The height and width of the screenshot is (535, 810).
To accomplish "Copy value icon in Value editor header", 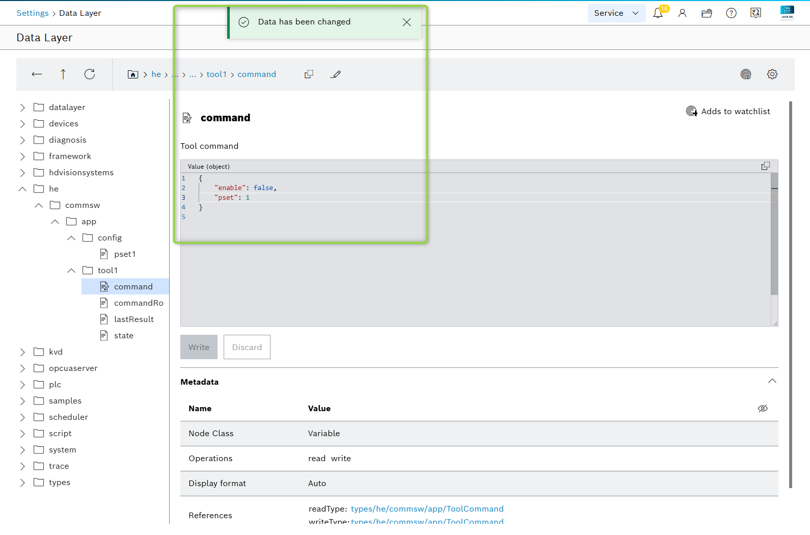I will 765,166.
